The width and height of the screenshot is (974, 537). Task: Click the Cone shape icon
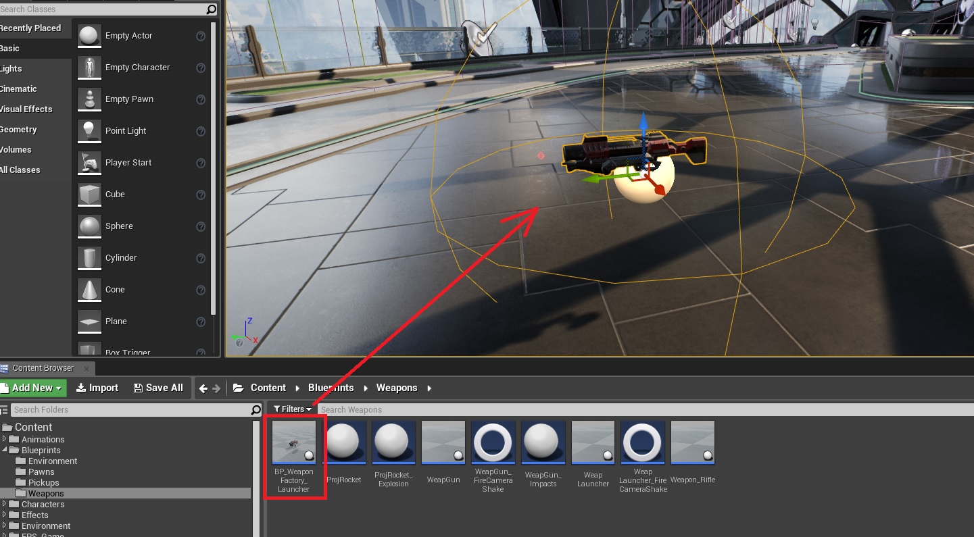pyautogui.click(x=89, y=290)
